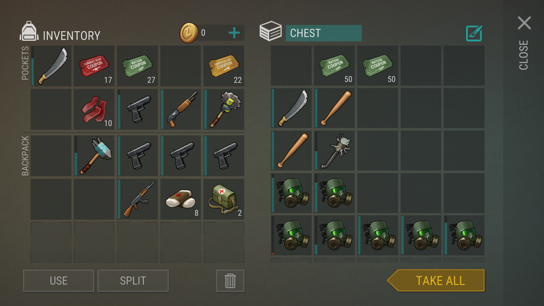The width and height of the screenshot is (544, 306).
Task: Click the TAKE ALL button
Action: pyautogui.click(x=436, y=280)
